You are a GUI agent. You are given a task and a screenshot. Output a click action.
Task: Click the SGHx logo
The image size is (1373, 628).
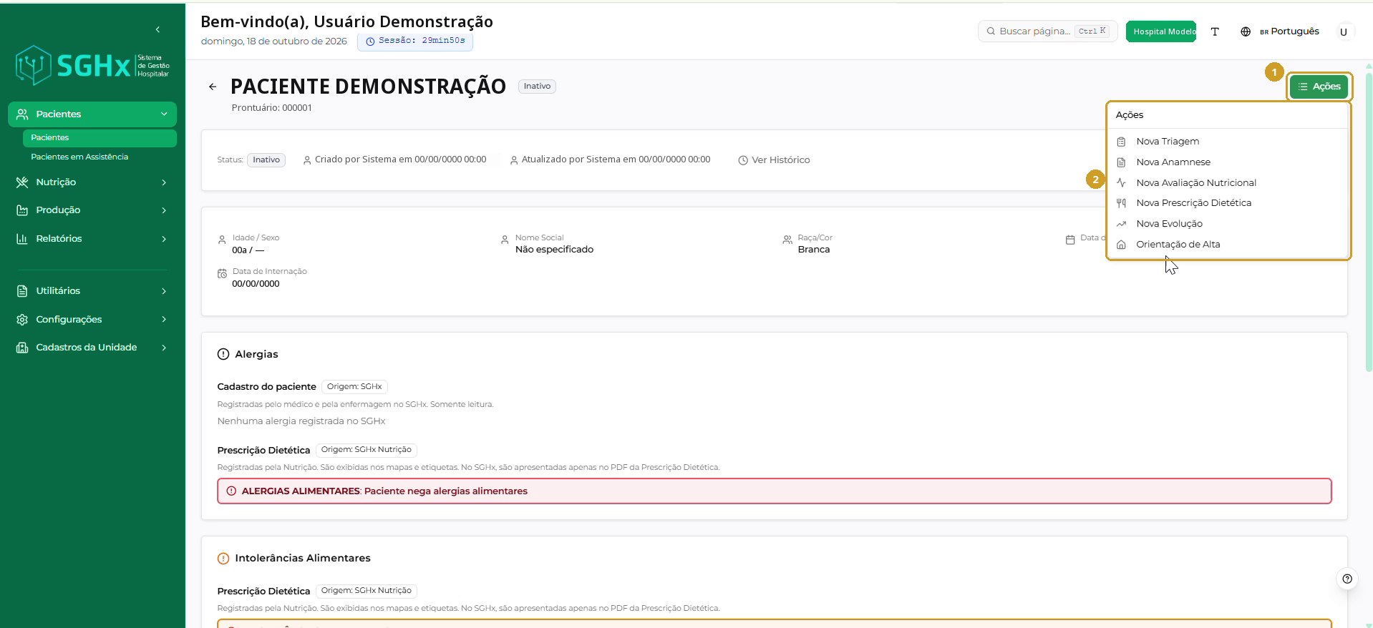pyautogui.click(x=92, y=66)
